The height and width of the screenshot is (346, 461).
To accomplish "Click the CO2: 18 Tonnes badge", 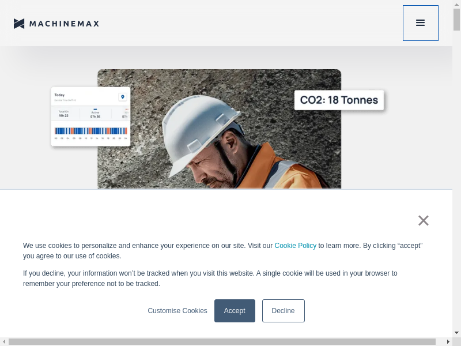I will (339, 100).
